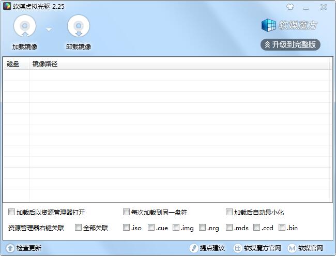Click the 提点建议 pencil icon
Screen dimensions: 336x256
pyautogui.click(x=194, y=248)
